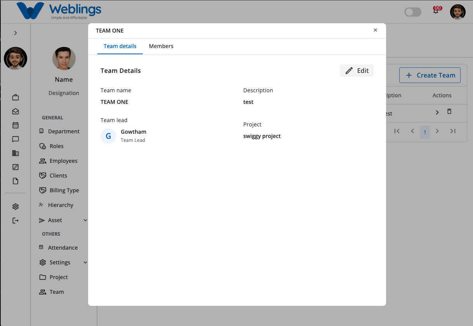The width and height of the screenshot is (473, 326).
Task: Close the TEAM ONE dialog
Action: [375, 30]
